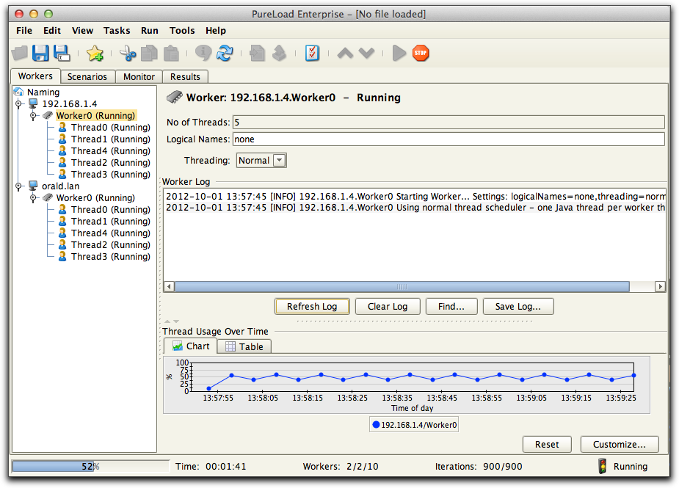Click the log panel collapse up arrow
This screenshot has width=679, height=488.
[167, 321]
